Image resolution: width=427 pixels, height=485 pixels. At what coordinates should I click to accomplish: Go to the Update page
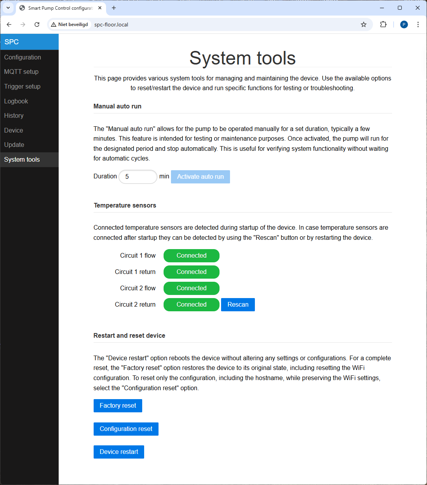[x=29, y=145]
